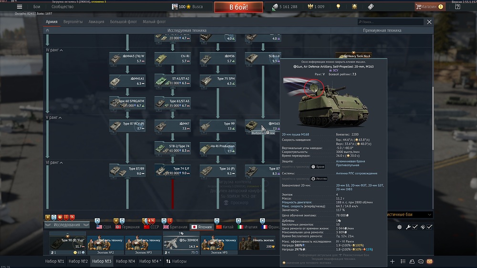Click the Рентген x-ray view button
Screen dimensions: 477x268
point(319,179)
